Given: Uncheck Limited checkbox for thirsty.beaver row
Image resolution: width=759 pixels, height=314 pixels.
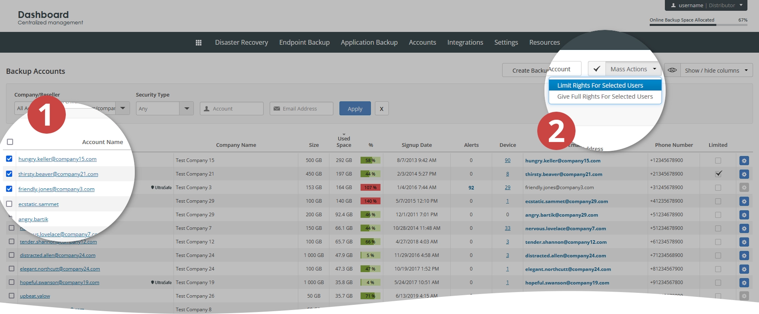Looking at the screenshot, I should pos(718,174).
